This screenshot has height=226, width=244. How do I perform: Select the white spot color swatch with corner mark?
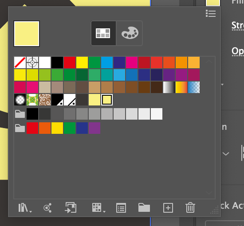[x=70, y=100]
